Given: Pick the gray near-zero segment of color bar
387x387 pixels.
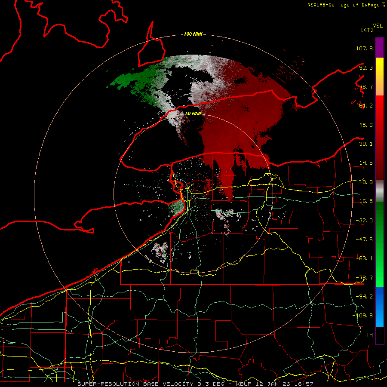Looking at the screenshot, I should [x=380, y=191].
